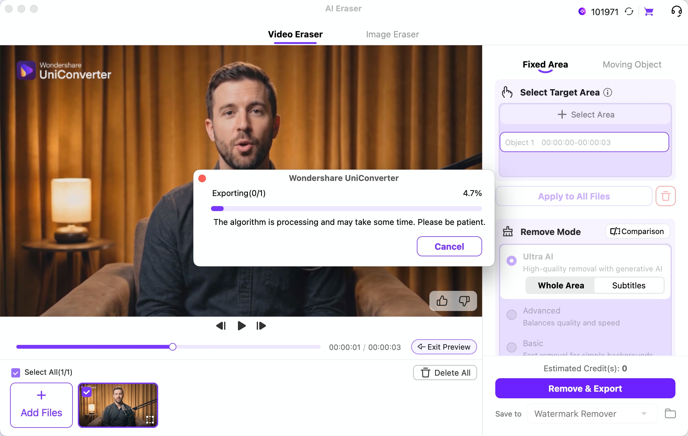Give thumbs up feedback on preview

pyautogui.click(x=442, y=301)
